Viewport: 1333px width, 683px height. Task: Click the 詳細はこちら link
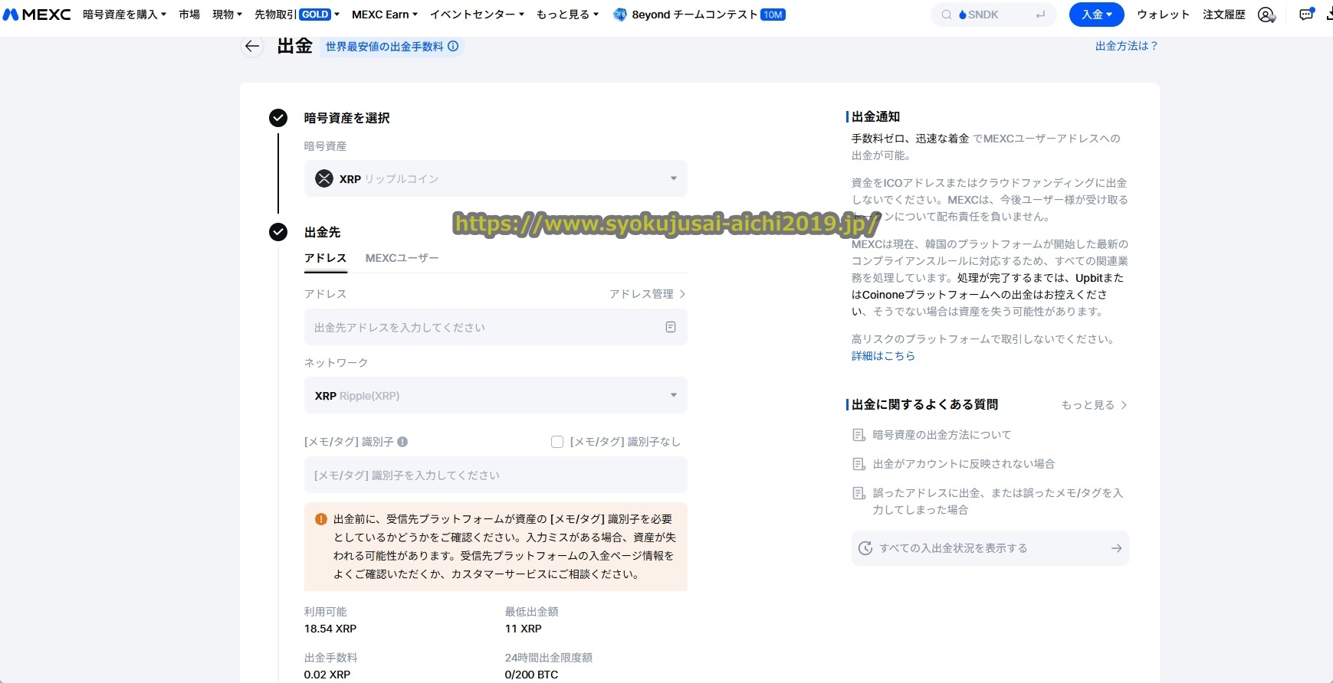pyautogui.click(x=883, y=356)
